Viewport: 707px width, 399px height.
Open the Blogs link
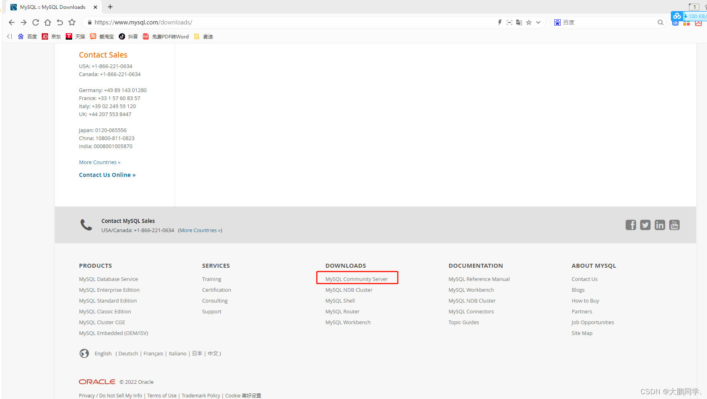[578, 290]
